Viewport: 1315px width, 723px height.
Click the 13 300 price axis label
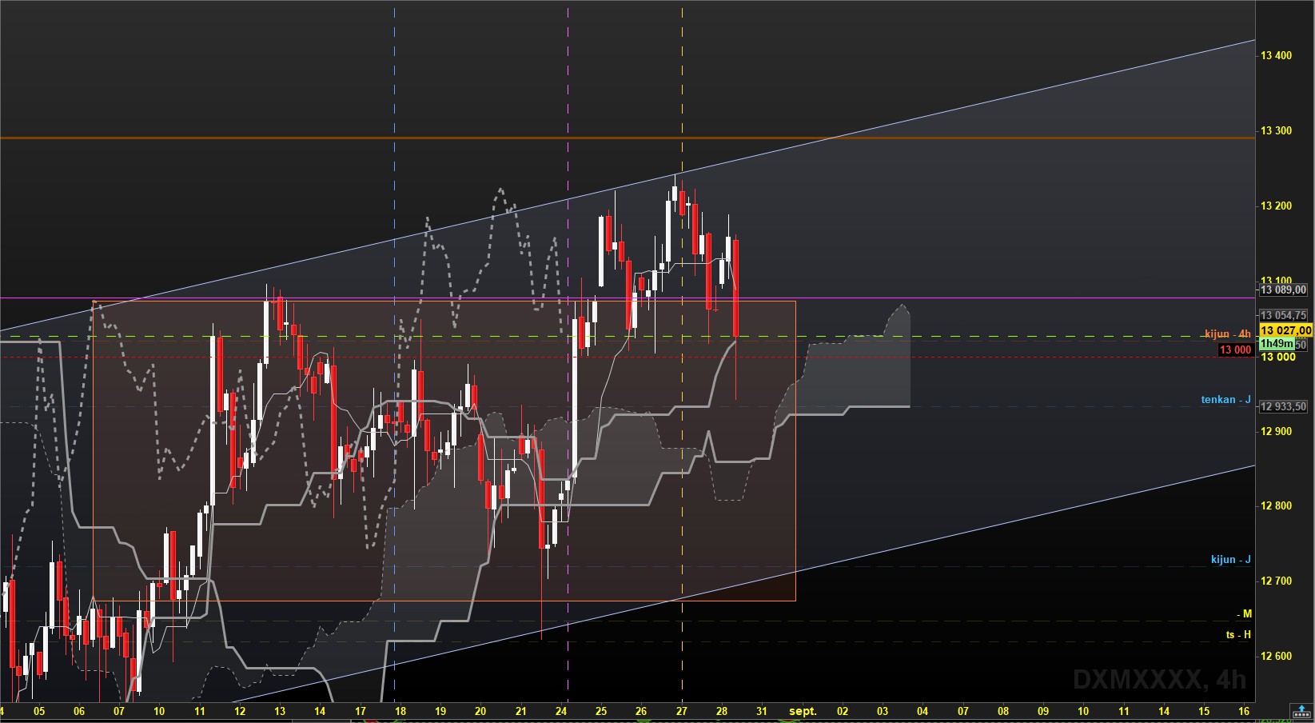click(1276, 130)
